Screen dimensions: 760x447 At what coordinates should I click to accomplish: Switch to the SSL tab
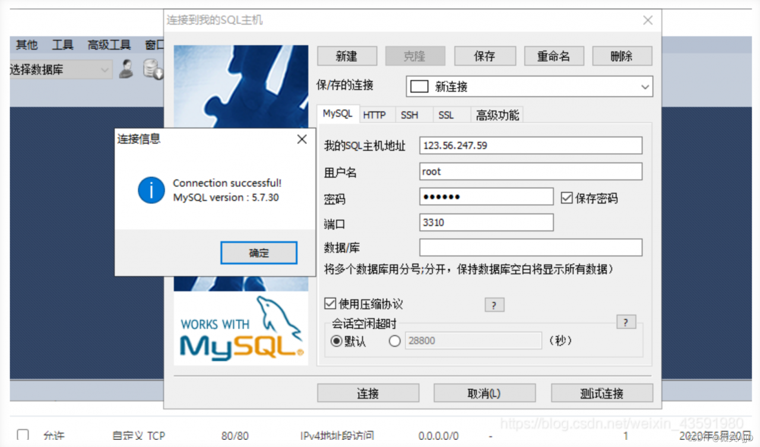point(446,115)
